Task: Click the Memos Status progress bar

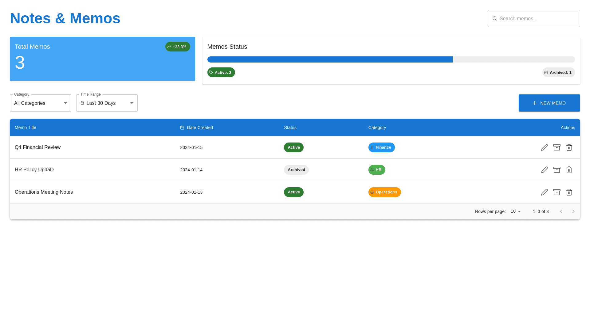Action: 391,59
